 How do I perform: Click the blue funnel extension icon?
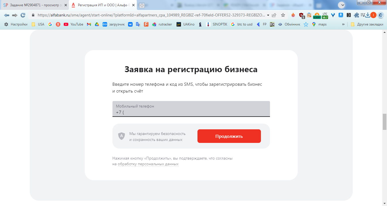[x=333, y=15]
